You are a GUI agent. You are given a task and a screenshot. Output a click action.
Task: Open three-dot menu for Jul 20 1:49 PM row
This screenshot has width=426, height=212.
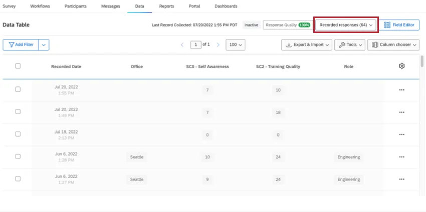pos(401,112)
